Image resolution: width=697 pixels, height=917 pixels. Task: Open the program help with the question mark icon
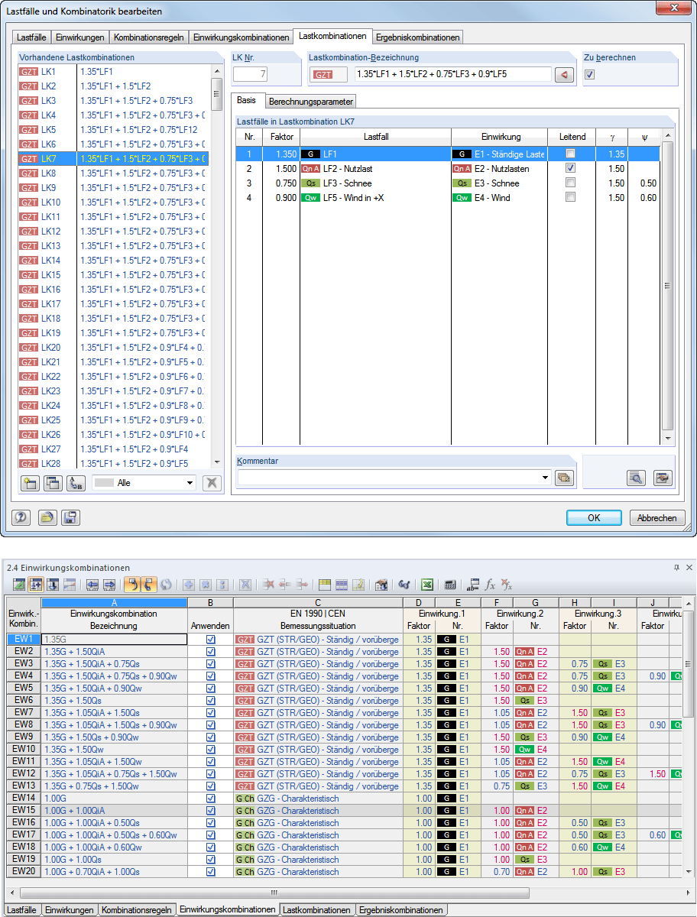tap(19, 517)
